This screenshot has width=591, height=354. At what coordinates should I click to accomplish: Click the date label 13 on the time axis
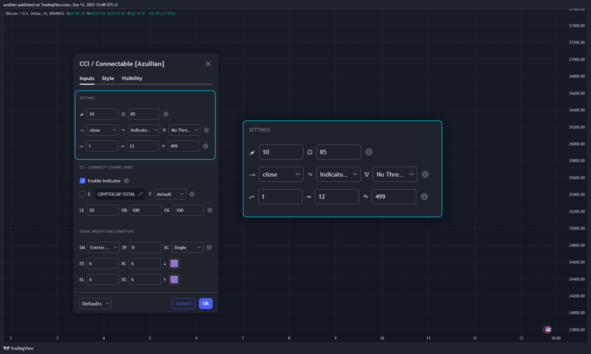(x=521, y=338)
